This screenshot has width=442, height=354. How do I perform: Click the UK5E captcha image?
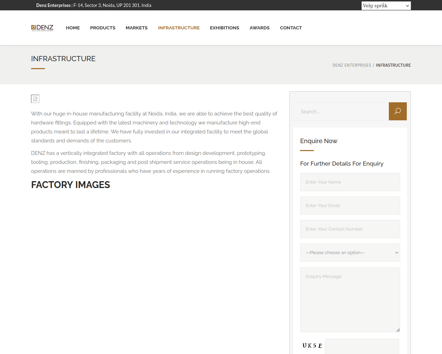312,346
